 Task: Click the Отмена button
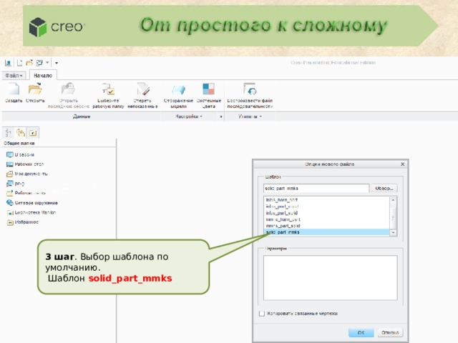point(390,332)
